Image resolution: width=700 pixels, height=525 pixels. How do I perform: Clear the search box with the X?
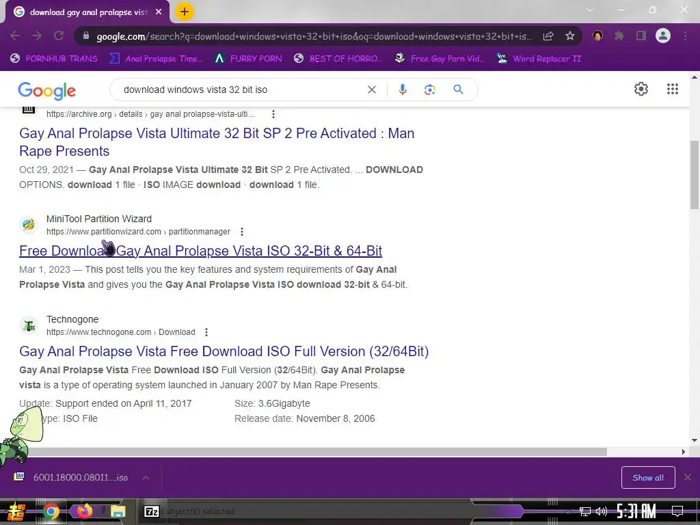coord(371,90)
